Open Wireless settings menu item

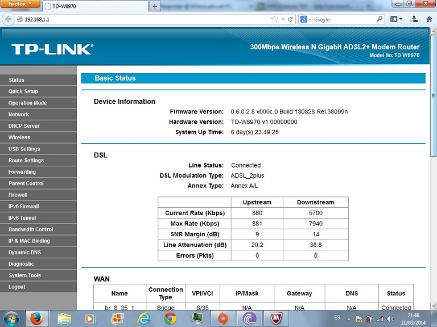tap(38, 137)
